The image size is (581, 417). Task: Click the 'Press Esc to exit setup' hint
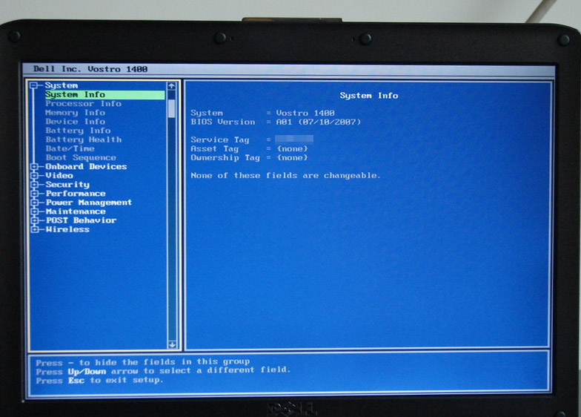point(99,380)
